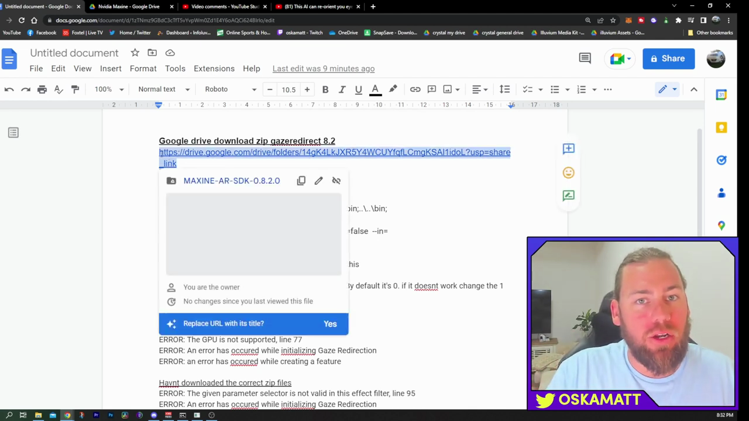Click the font size field 10.5
Screen dimensions: 749x421
[288, 89]
